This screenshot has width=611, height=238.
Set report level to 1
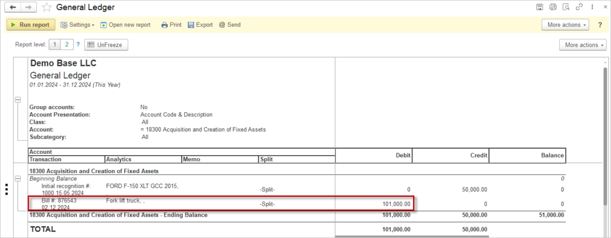click(54, 45)
